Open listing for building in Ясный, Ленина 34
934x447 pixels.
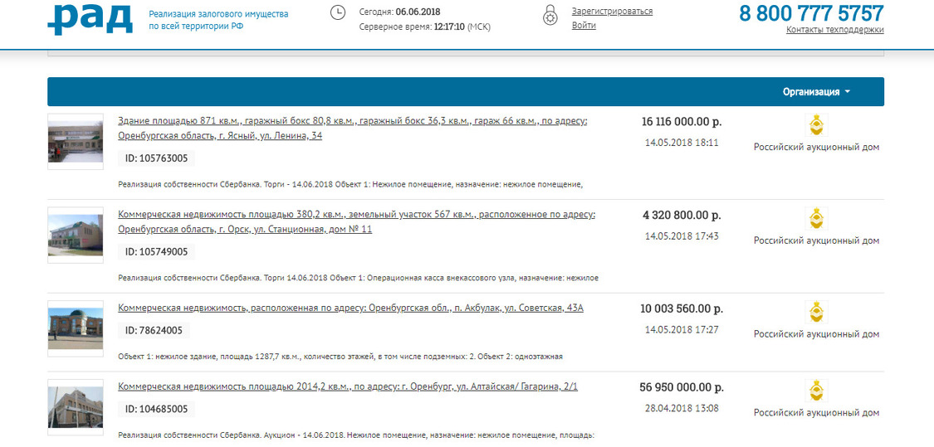[352, 129]
